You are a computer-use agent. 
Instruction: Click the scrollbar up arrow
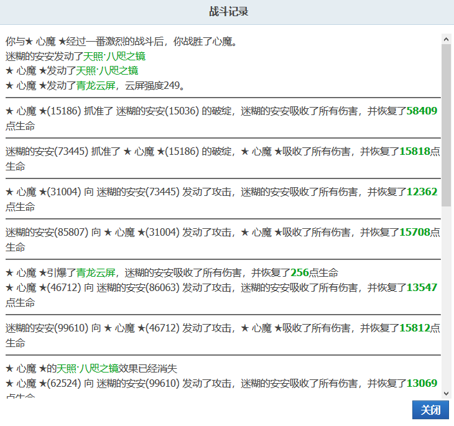(x=446, y=39)
